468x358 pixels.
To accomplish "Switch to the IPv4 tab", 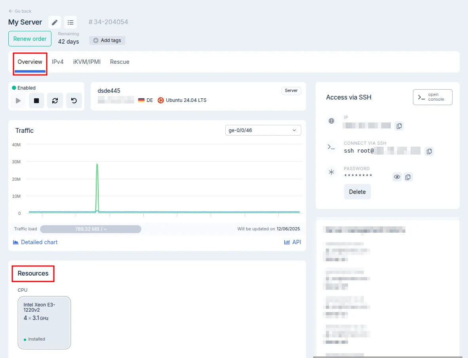I will click(58, 62).
